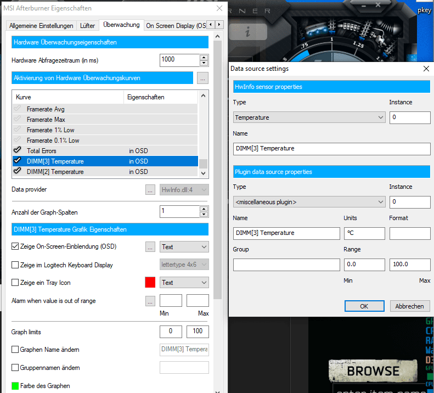
Task: Open the Afterburner info button
Action: click(247, 32)
